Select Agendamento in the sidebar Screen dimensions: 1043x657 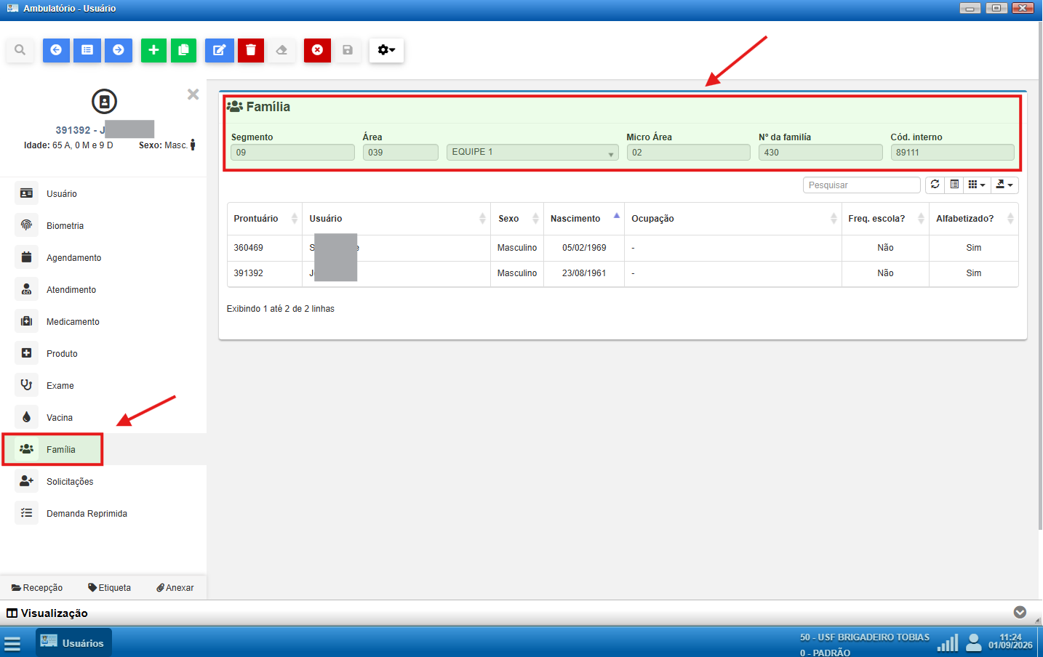point(103,258)
